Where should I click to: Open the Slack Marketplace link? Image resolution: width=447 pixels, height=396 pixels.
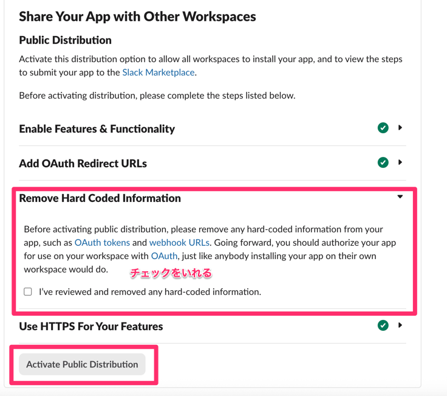point(158,72)
